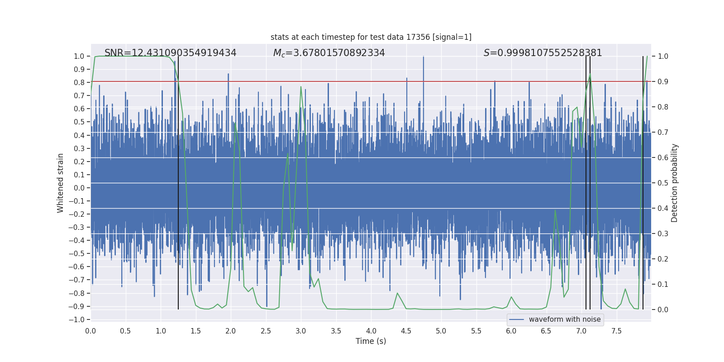Select the SNR=12.431090354919434 annotation
Viewport: 724px width, 362px height.
171,53
